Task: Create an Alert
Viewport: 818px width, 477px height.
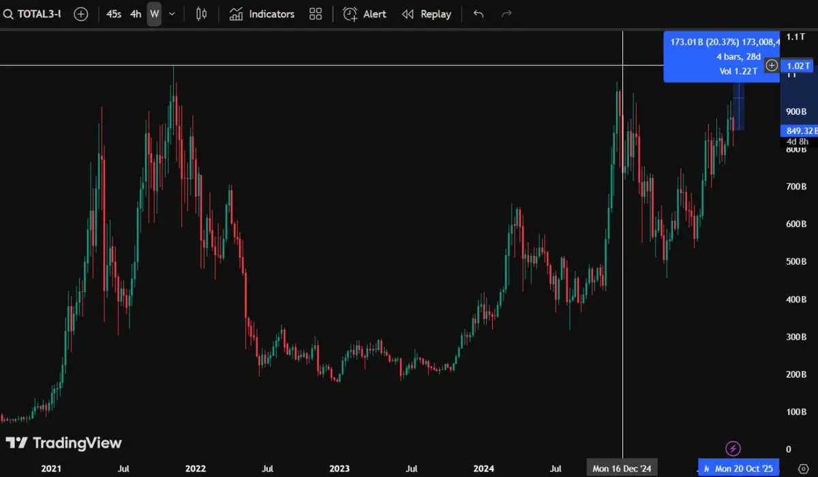Action: point(365,14)
